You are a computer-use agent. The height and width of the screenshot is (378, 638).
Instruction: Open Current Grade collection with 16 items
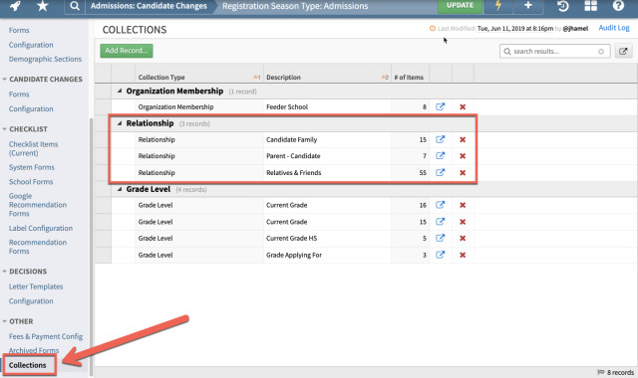point(440,205)
